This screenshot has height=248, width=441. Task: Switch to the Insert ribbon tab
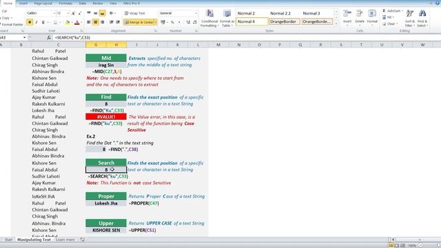pyautogui.click(x=23, y=3)
